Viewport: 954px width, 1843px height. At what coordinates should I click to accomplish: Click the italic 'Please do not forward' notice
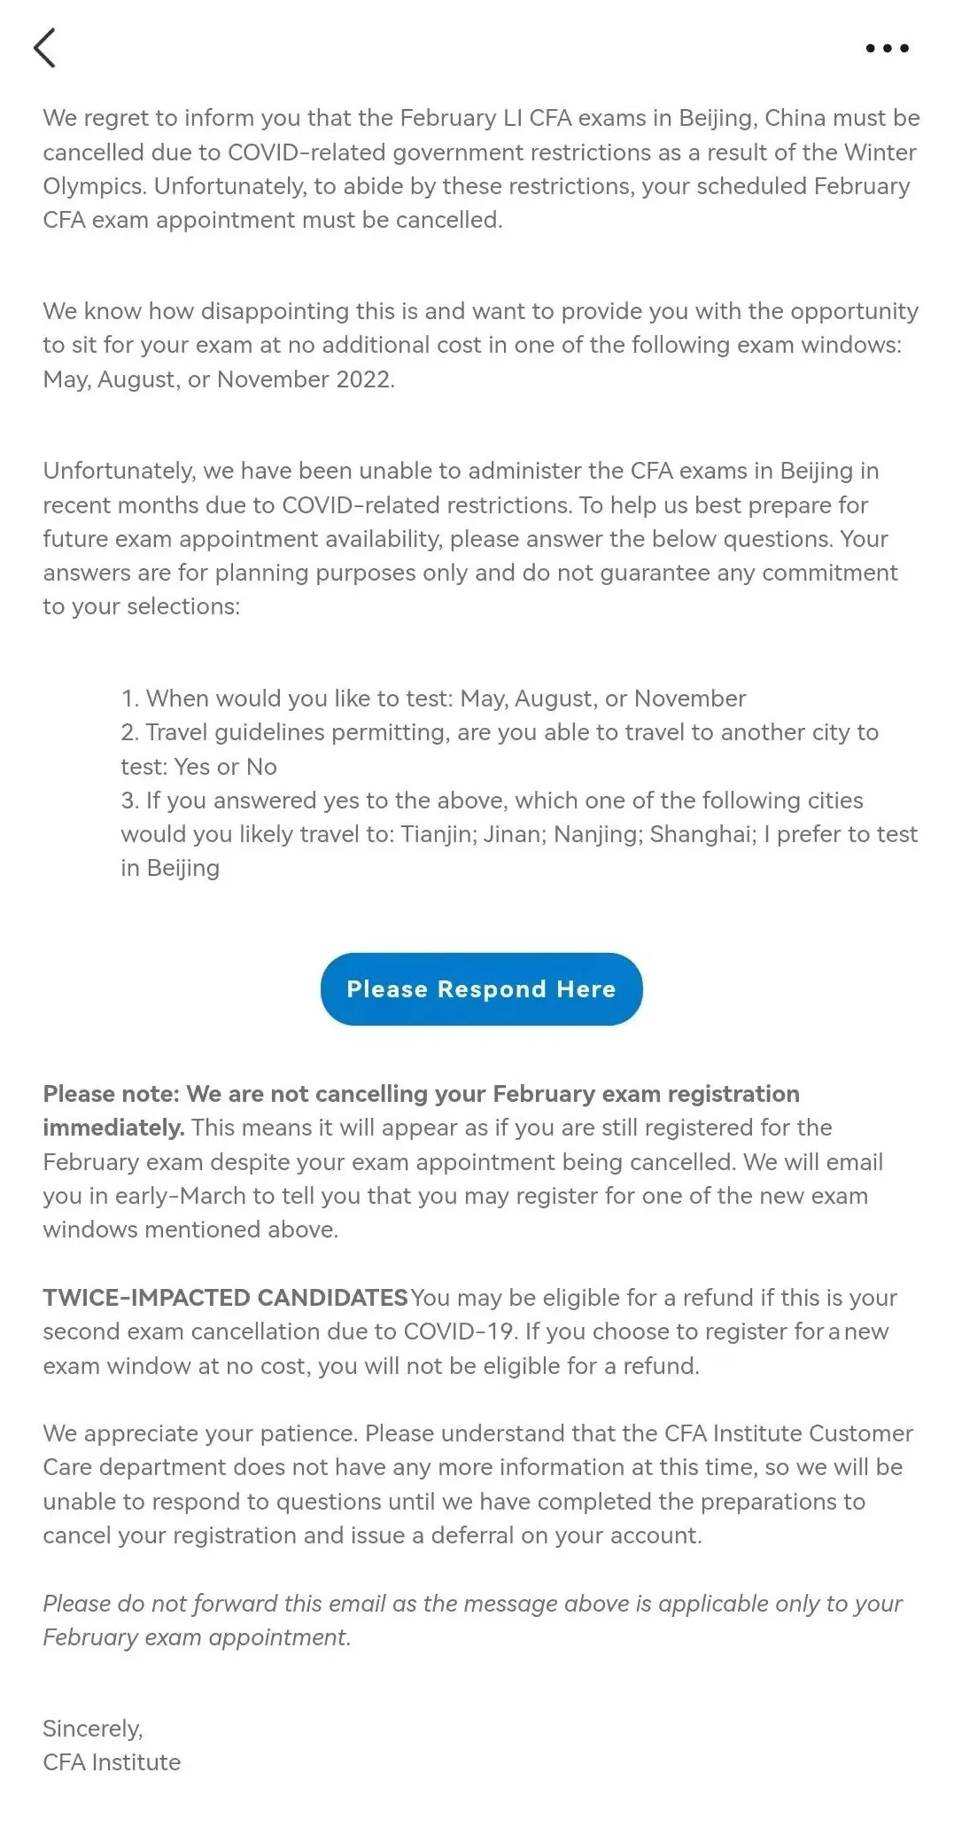(x=472, y=1620)
